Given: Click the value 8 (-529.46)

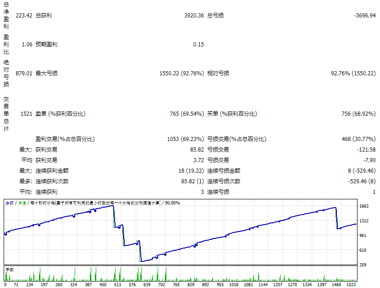Looking at the screenshot, I should point(362,171).
